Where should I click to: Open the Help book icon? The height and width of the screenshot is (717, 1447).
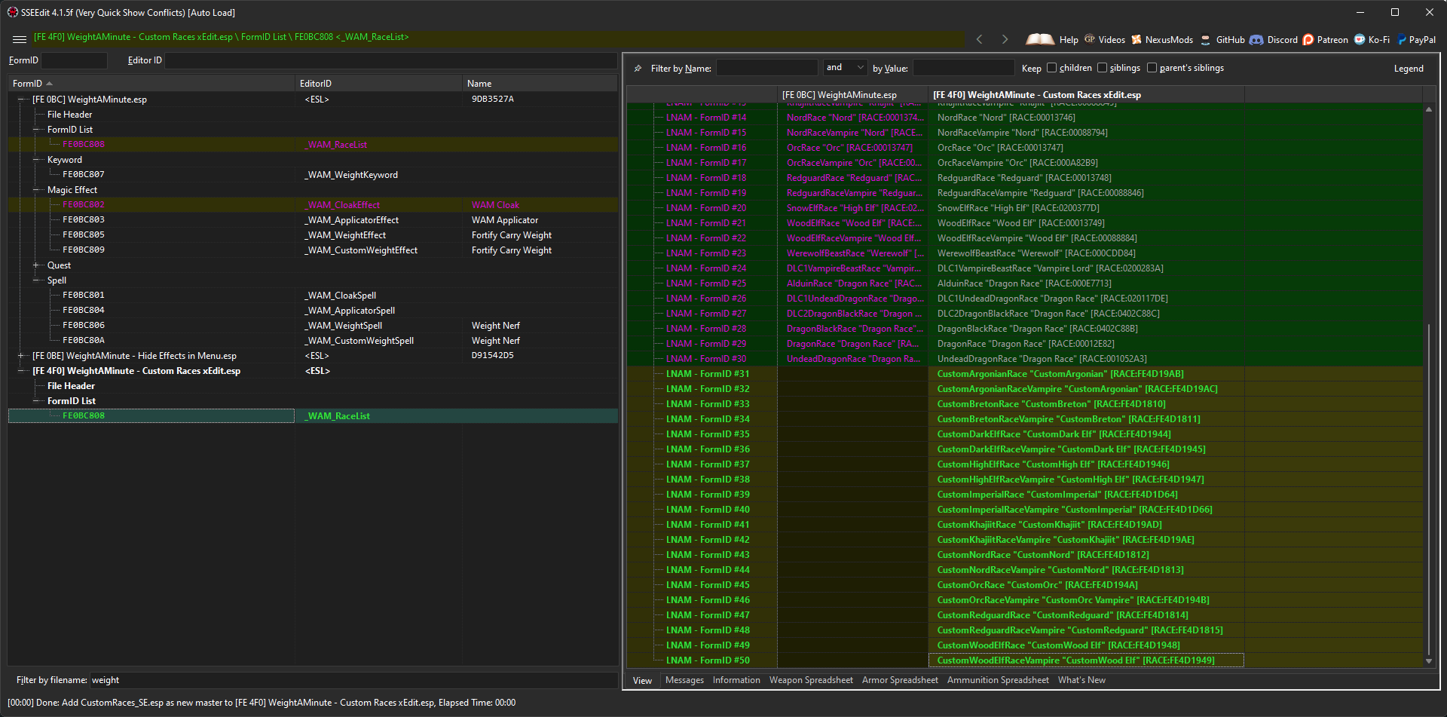click(1040, 39)
